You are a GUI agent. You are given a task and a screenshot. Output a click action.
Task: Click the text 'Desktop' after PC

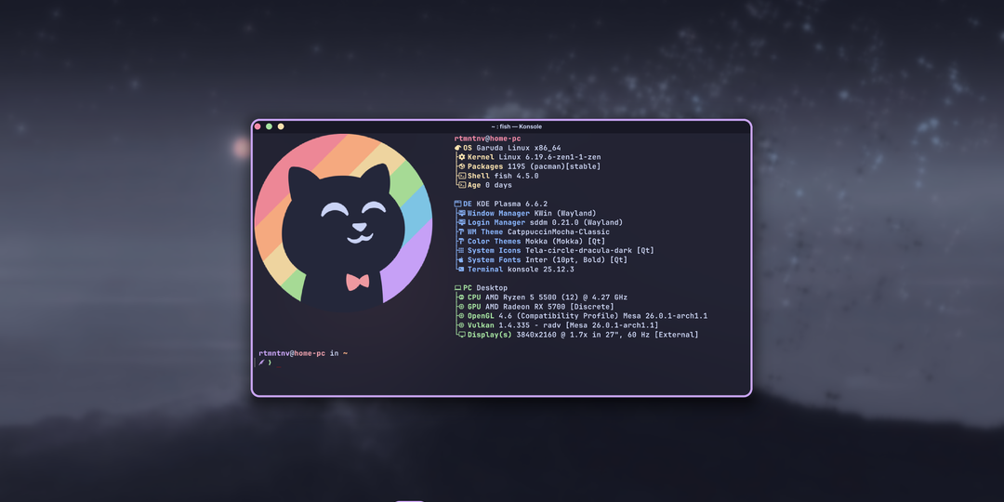492,288
